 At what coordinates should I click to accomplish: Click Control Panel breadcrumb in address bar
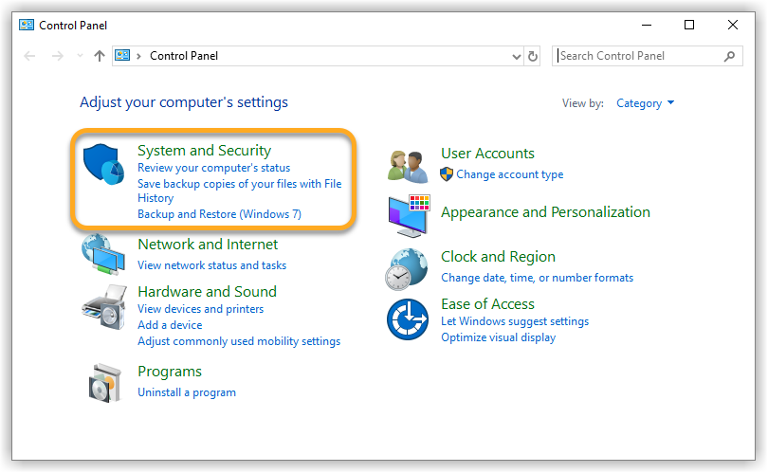pyautogui.click(x=184, y=56)
